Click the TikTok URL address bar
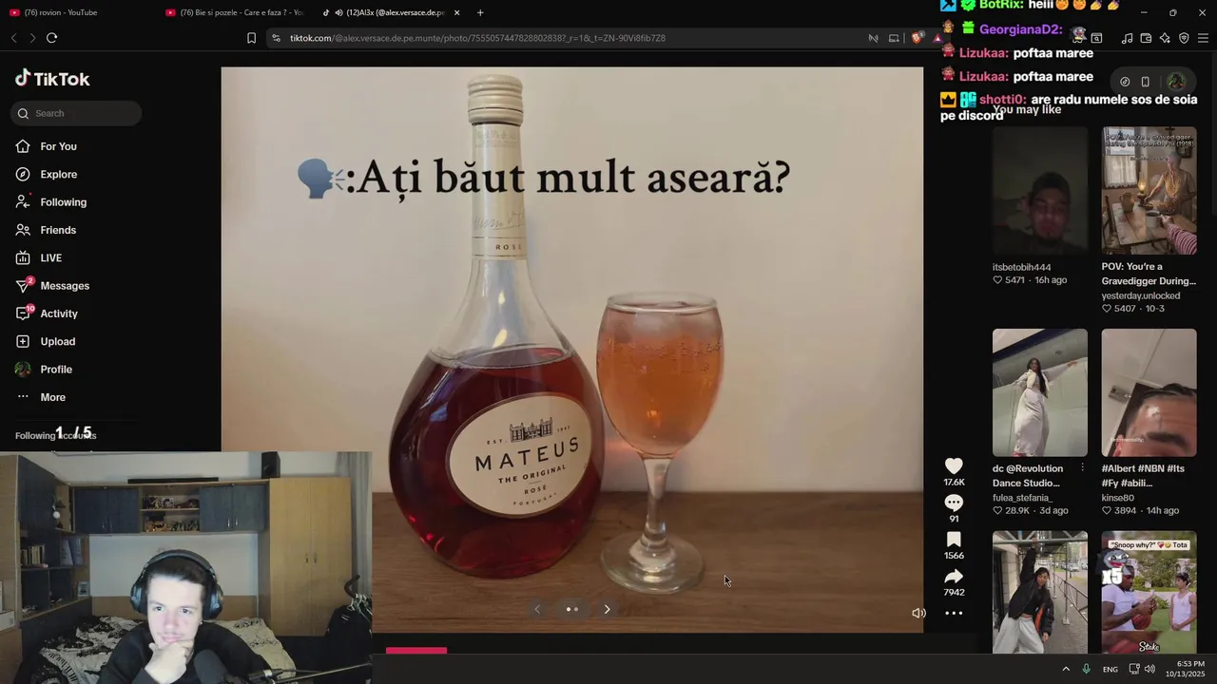 (477, 38)
